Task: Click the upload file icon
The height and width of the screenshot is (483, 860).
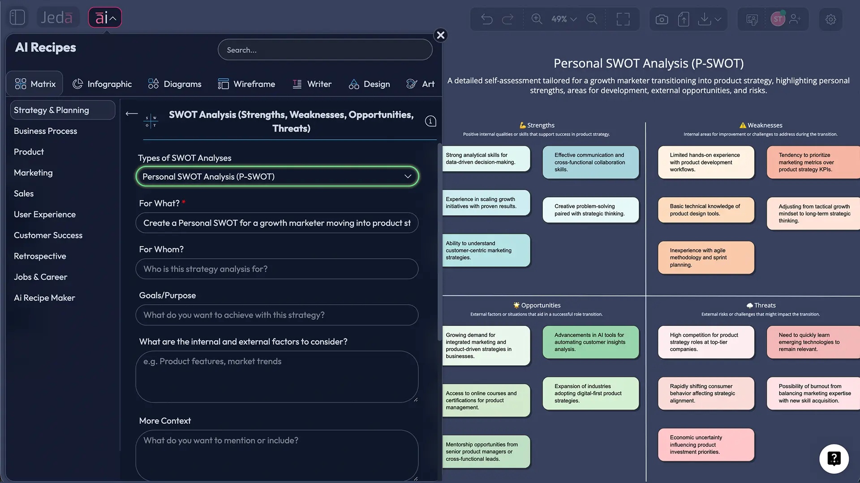Action: (x=684, y=19)
